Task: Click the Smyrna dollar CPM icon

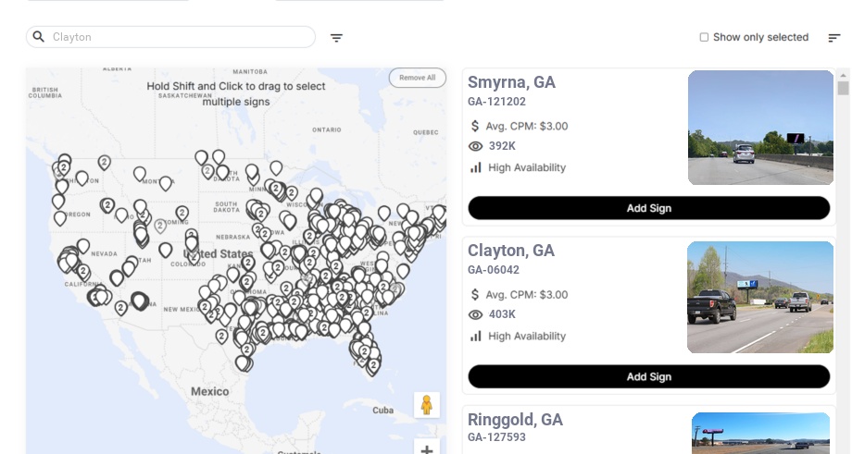Action: pyautogui.click(x=476, y=126)
